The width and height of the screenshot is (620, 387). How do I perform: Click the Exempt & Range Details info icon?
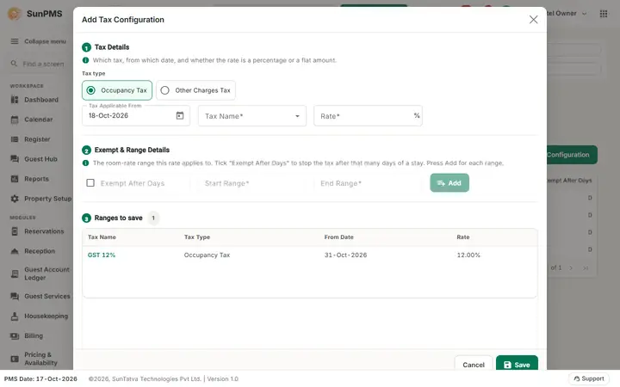[85, 163]
